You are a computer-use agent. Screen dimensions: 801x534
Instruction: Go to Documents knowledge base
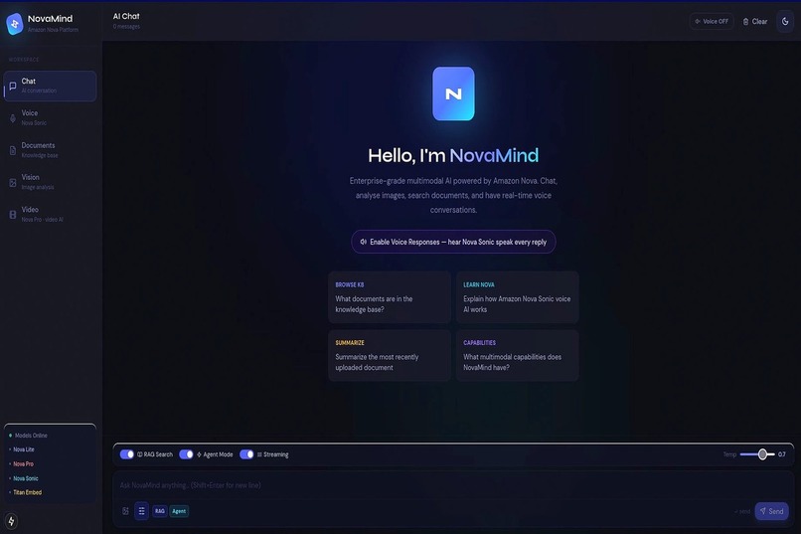[x=50, y=150]
